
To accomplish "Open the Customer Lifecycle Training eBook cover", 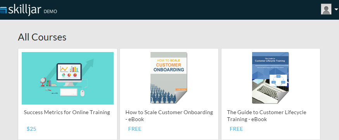I will [270, 78].
